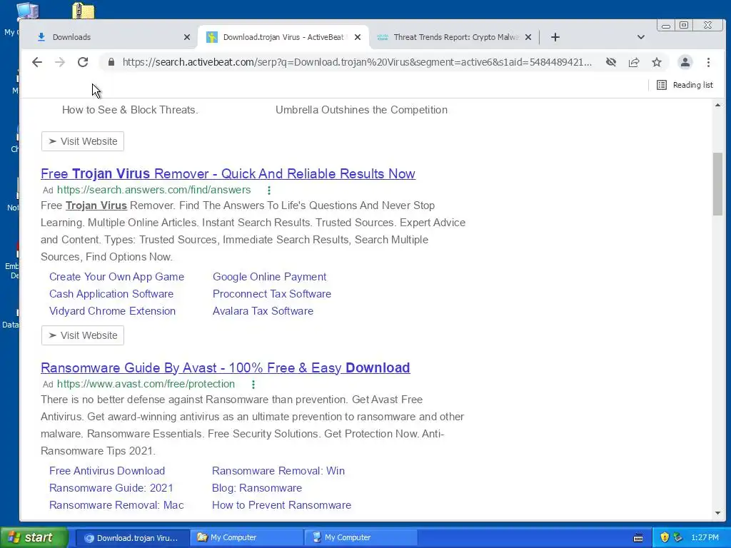The height and width of the screenshot is (548, 731).
Task: Click the forward navigation arrow
Action: click(x=60, y=62)
